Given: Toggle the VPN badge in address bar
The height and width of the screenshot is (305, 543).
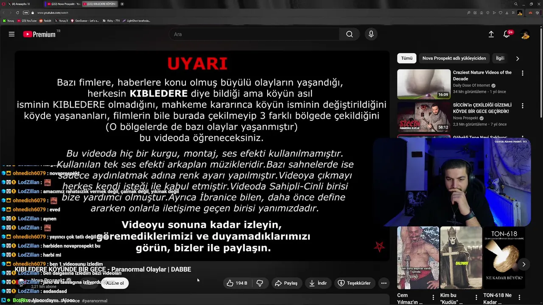Looking at the screenshot, I should [26, 13].
